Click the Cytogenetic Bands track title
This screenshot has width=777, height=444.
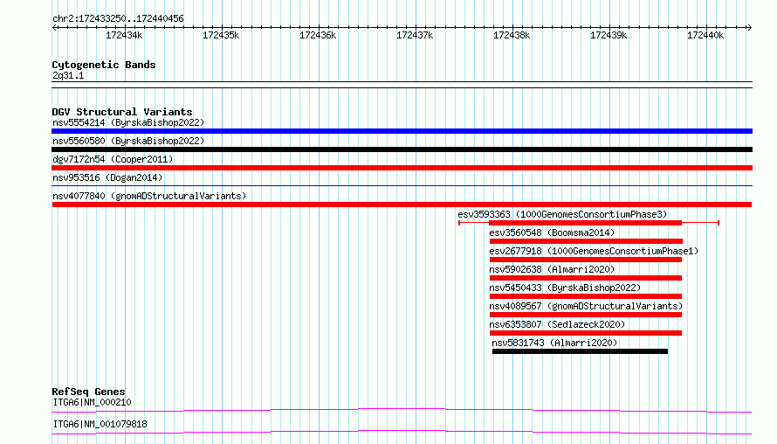104,65
